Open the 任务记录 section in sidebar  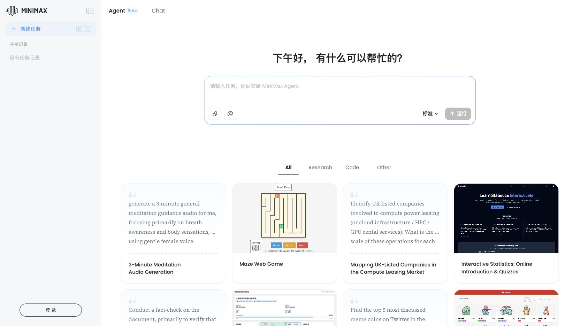click(18, 44)
